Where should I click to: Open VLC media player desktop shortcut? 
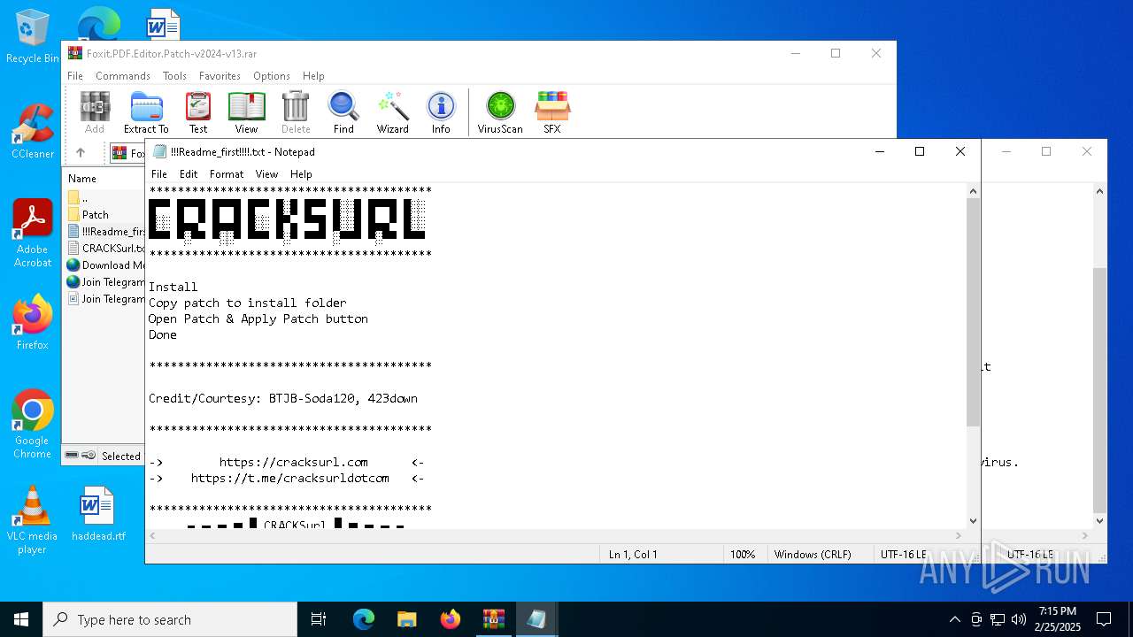pos(32,520)
